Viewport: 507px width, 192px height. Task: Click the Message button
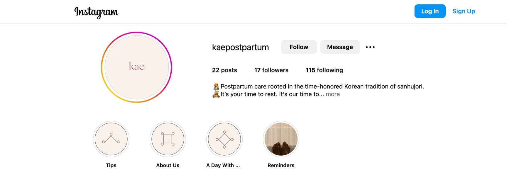(340, 47)
